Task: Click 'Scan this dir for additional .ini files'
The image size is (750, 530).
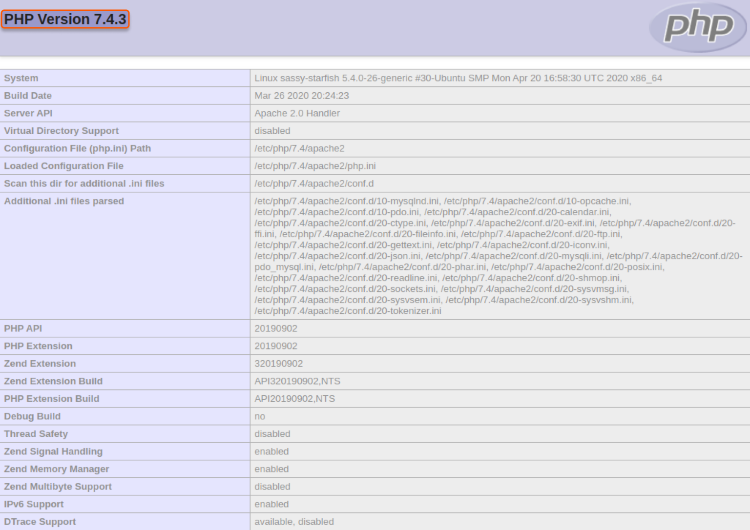Action: coord(84,183)
